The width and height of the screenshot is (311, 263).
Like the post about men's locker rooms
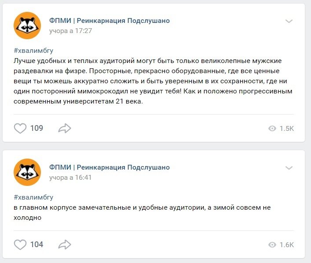[21, 128]
